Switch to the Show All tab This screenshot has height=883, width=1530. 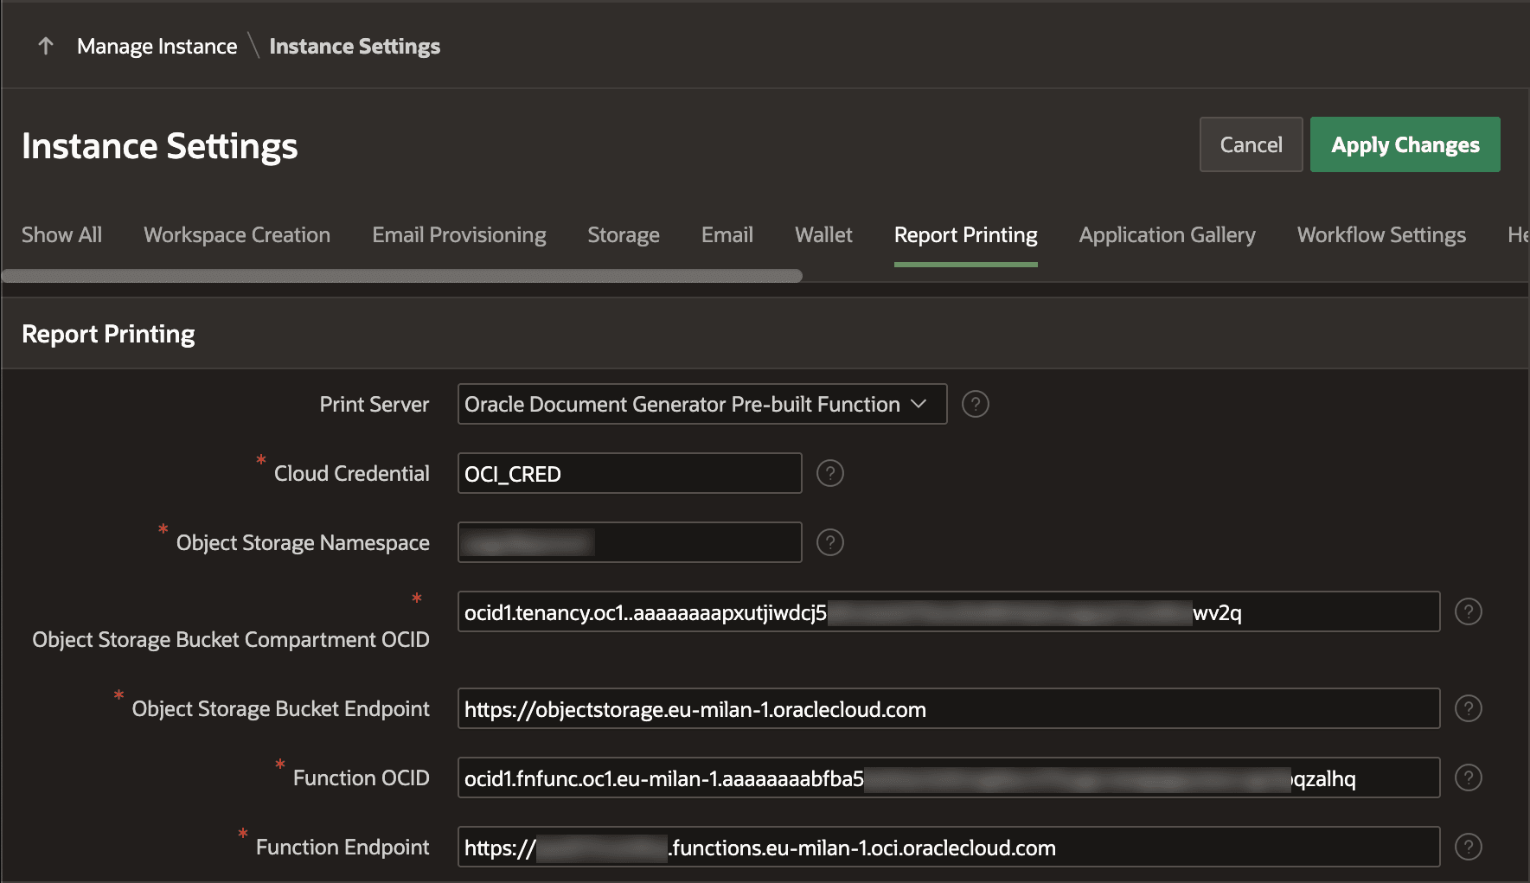click(x=61, y=235)
